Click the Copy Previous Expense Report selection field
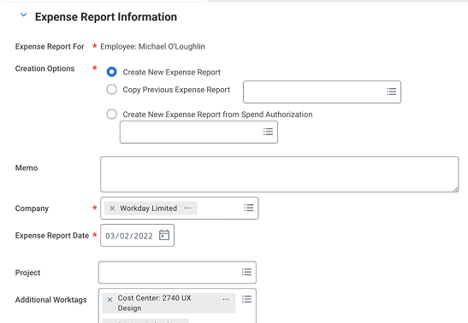Image resolution: width=468 pixels, height=323 pixels. pyautogui.click(x=322, y=91)
